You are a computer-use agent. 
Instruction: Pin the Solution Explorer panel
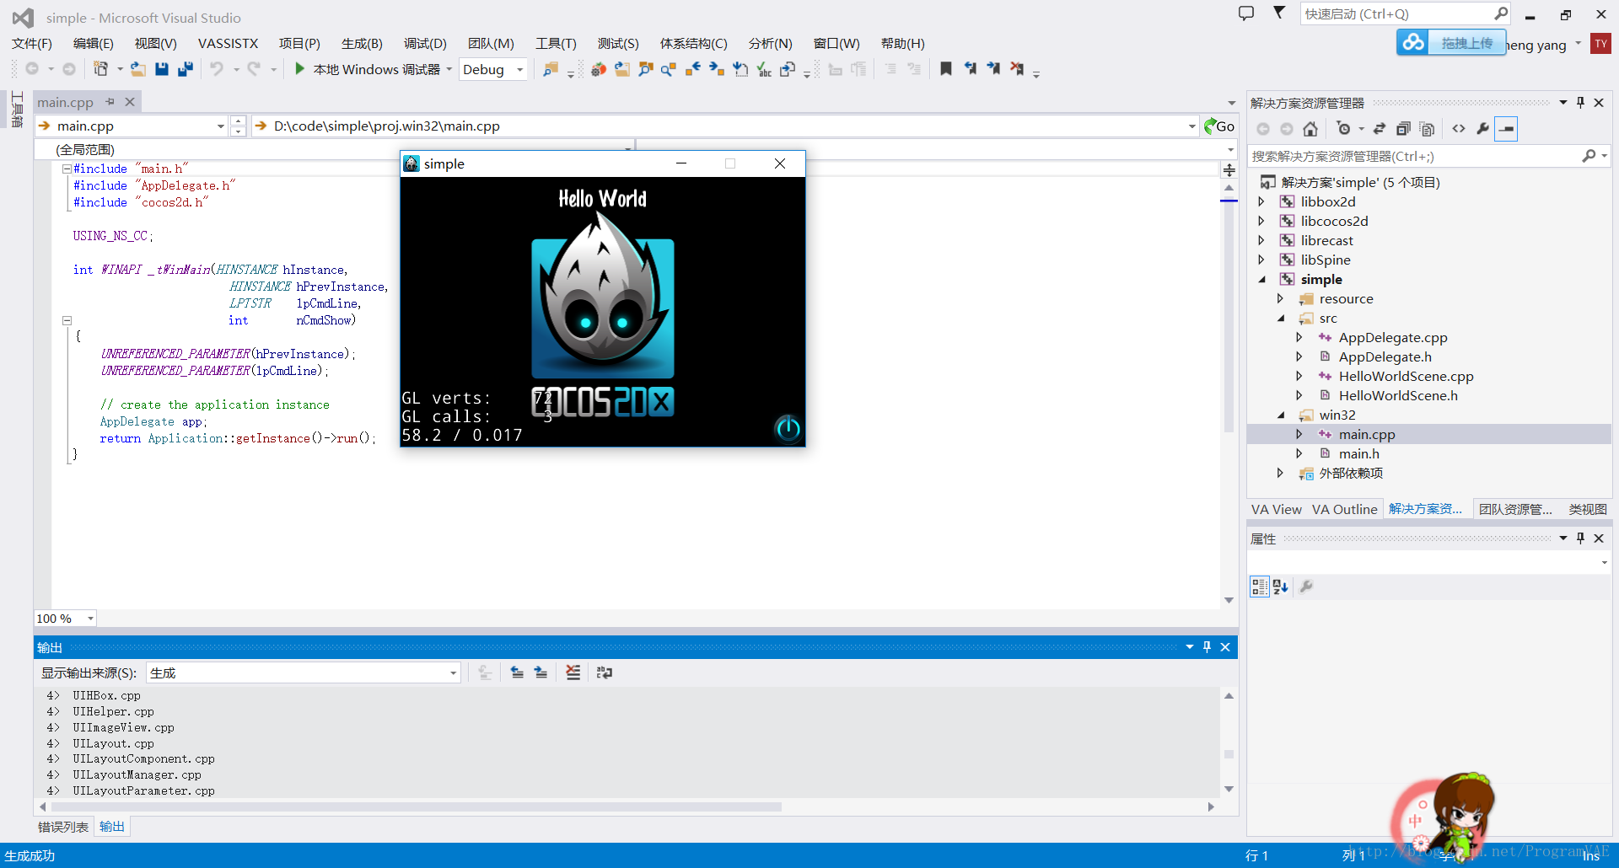click(1581, 103)
